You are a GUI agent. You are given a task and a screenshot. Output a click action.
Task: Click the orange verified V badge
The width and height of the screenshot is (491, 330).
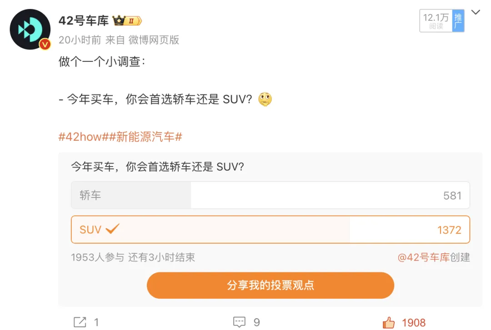45,44
